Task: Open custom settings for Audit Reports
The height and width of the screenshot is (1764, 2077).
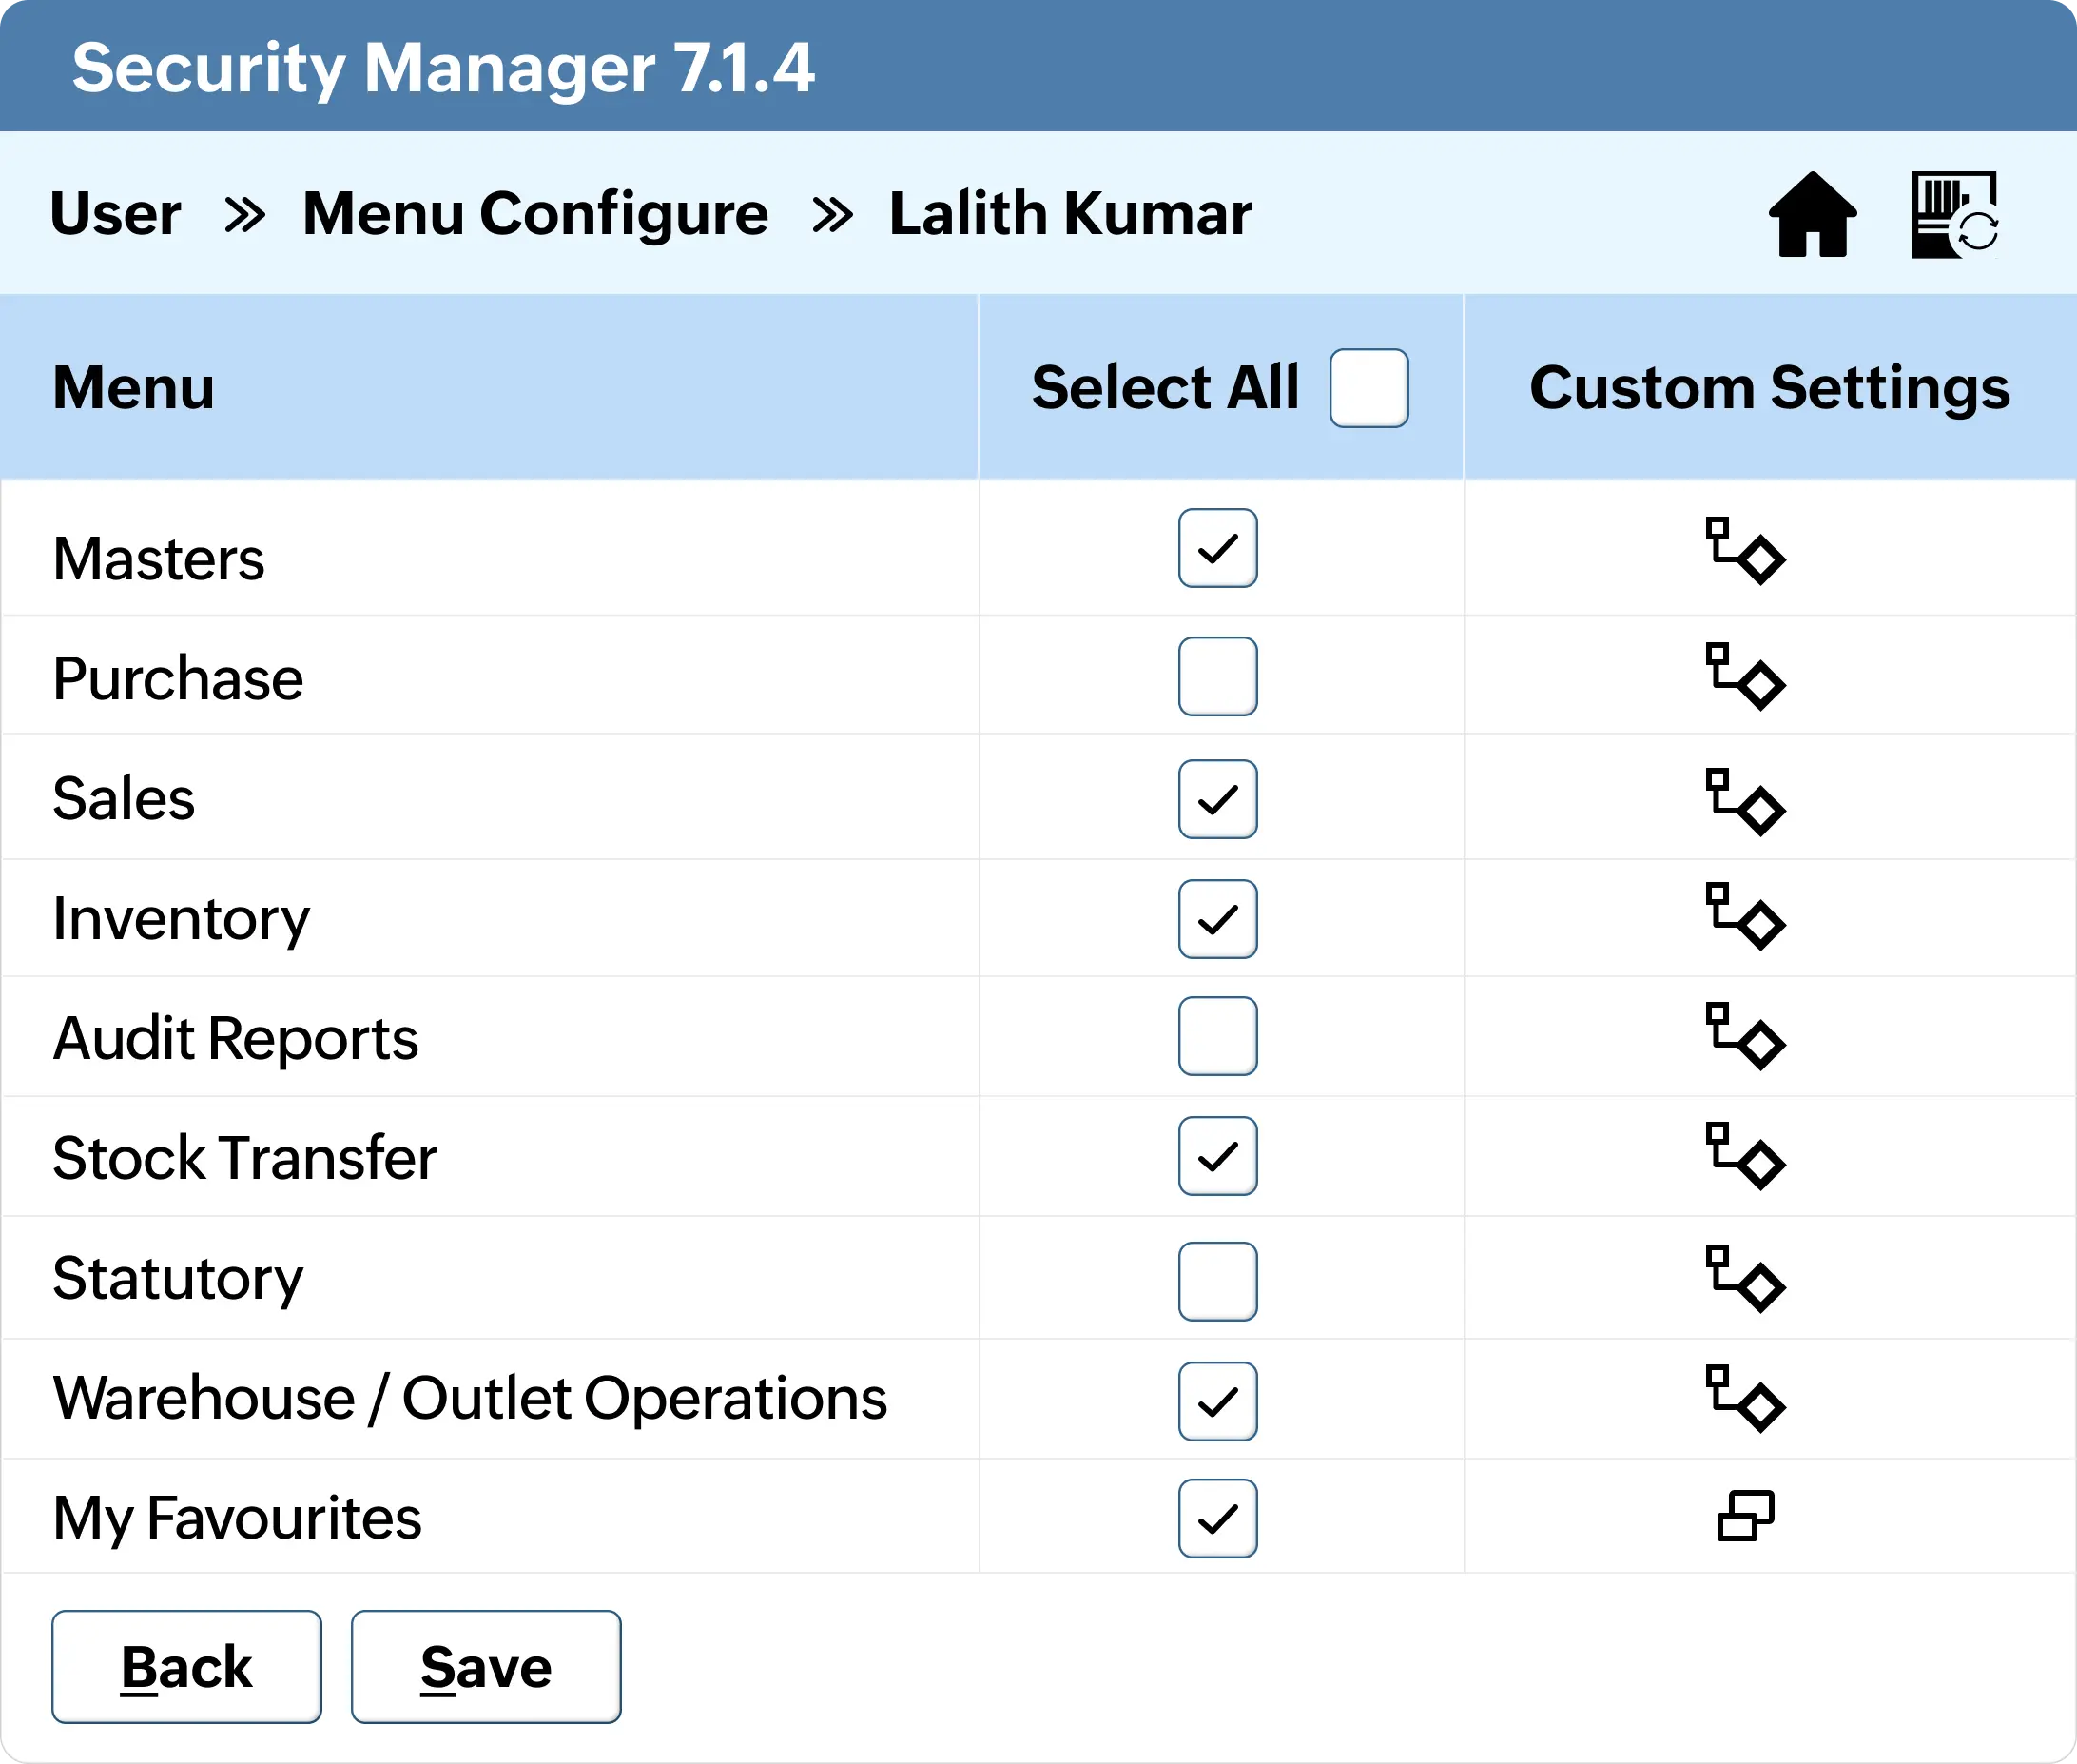Action: [x=1747, y=1037]
